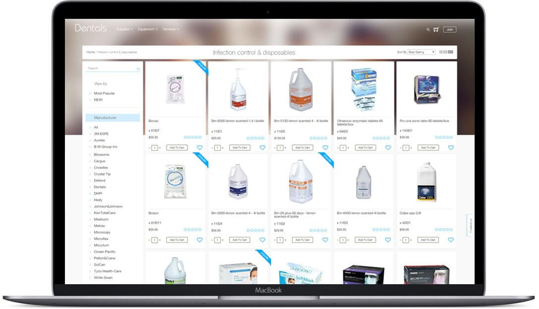Image resolution: width=539 pixels, height=309 pixels.
Task: Increase Bm-6000-lemon scented quantity with plus
Action: 223,148
